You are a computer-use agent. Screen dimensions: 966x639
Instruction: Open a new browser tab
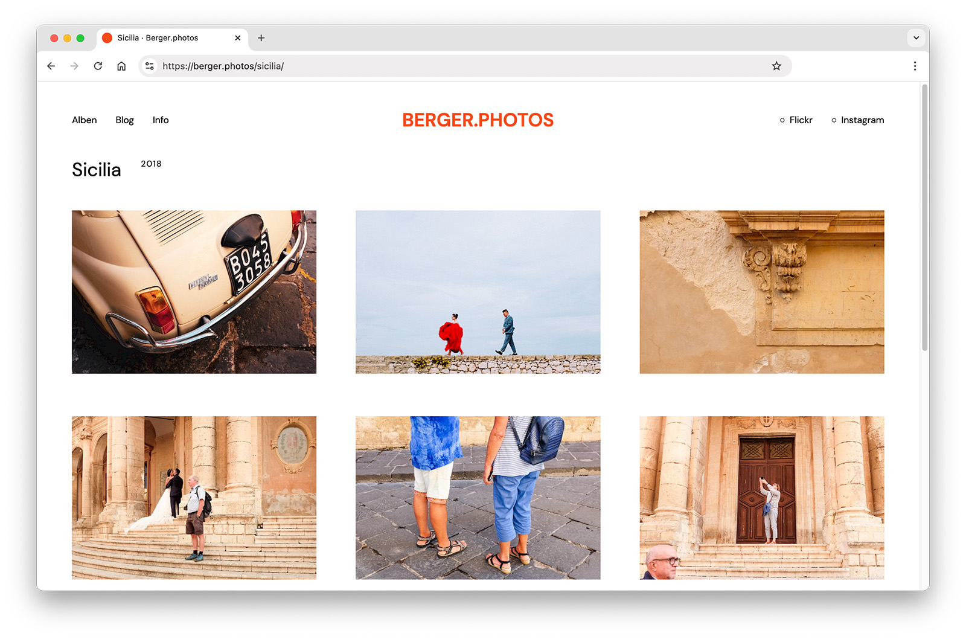[x=261, y=37]
